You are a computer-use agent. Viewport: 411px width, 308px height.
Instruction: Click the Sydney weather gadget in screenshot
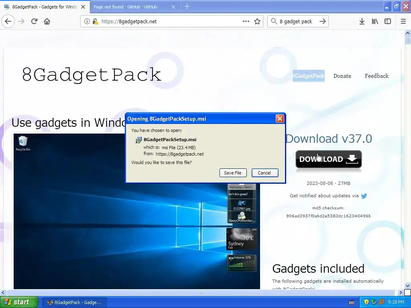pos(241,239)
